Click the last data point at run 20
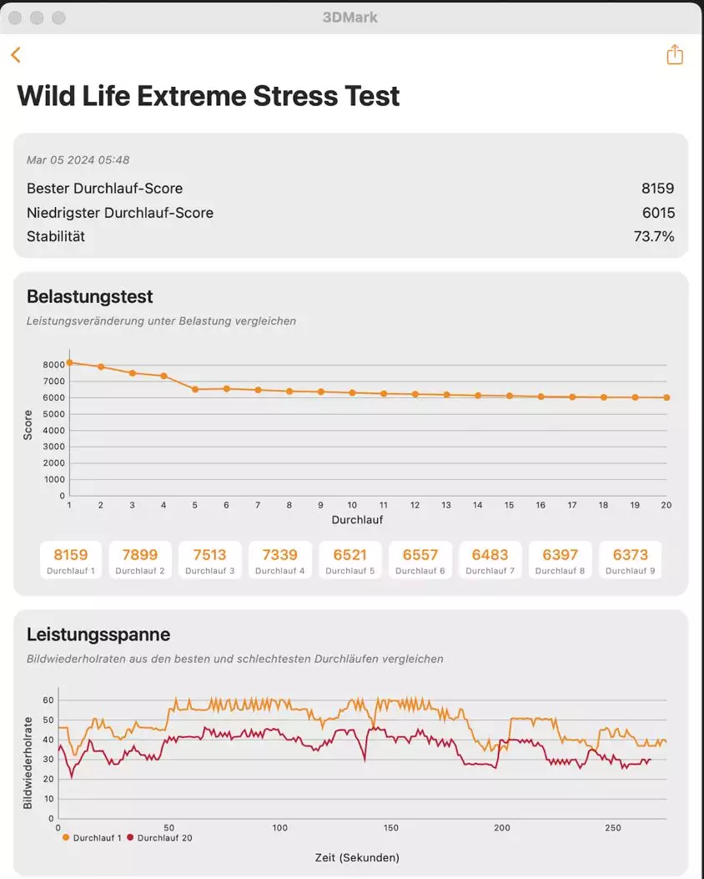This screenshot has width=704, height=879. tap(666, 397)
